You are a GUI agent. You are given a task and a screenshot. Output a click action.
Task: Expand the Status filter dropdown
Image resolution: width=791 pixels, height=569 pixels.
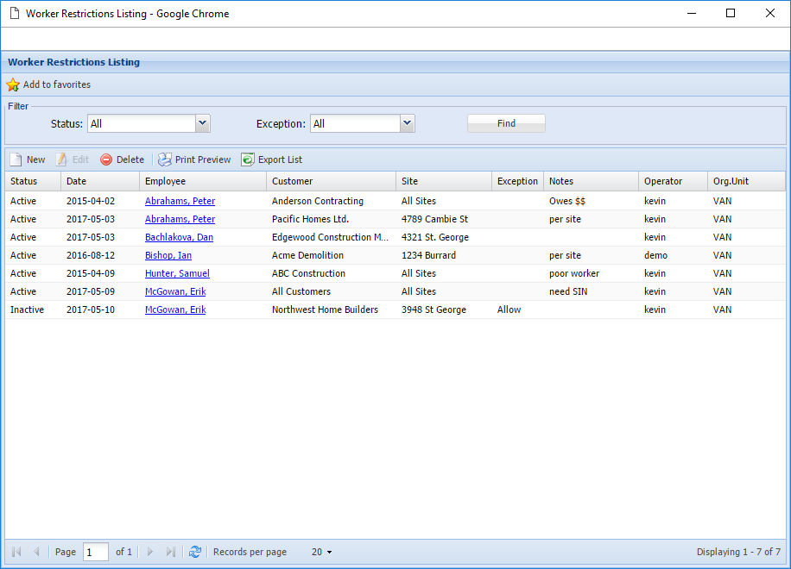(203, 123)
